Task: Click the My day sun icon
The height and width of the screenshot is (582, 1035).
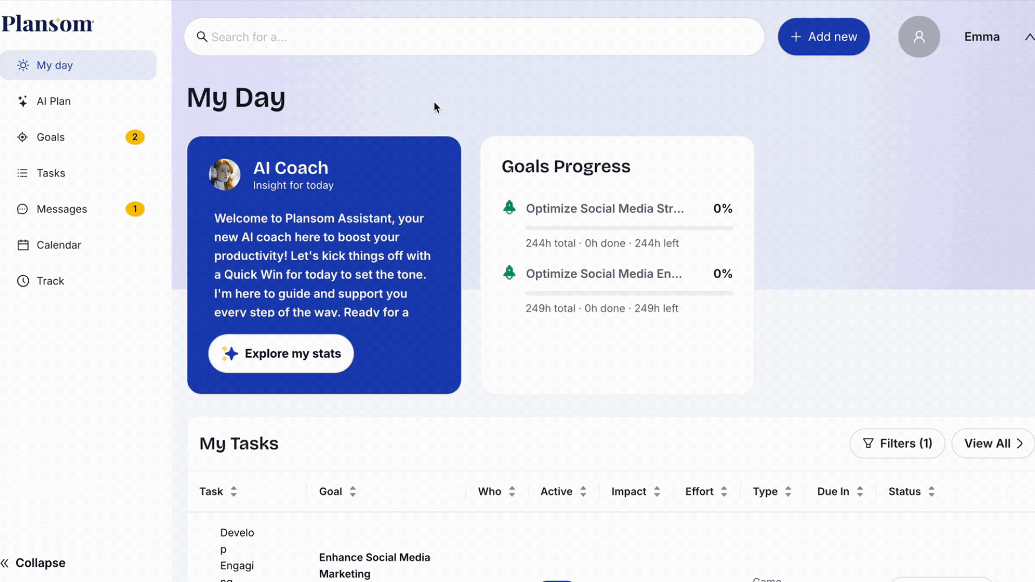Action: pyautogui.click(x=23, y=65)
